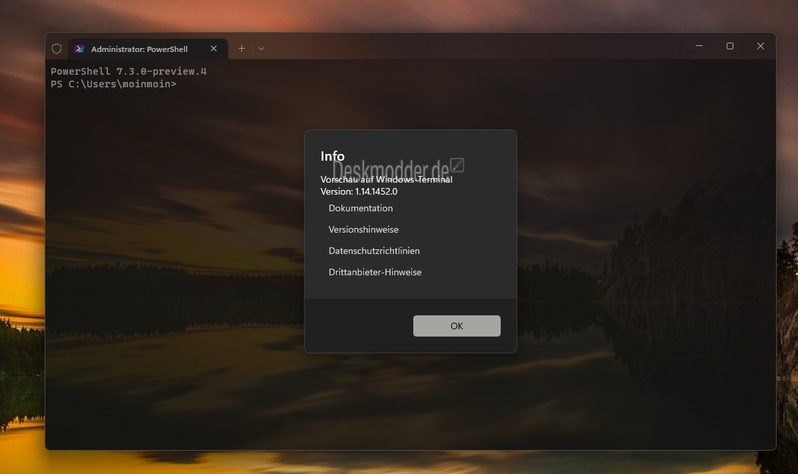This screenshot has height=474, width=798.
Task: Open the Datenschutzrichtlinien link
Action: [374, 251]
